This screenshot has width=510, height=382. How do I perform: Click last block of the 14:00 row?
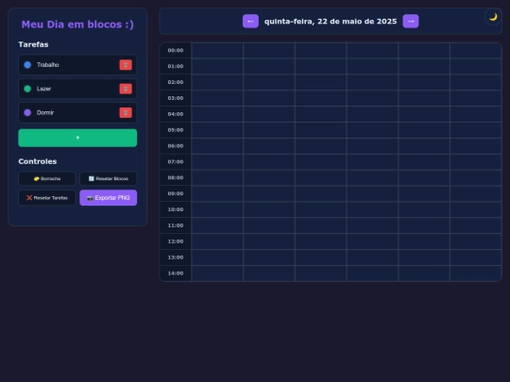pos(475,274)
